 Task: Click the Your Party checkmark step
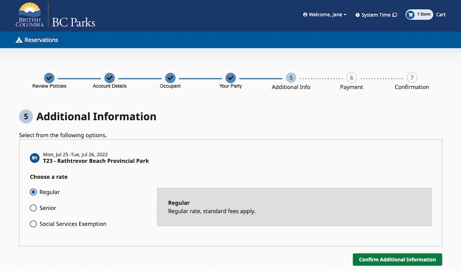(x=230, y=78)
